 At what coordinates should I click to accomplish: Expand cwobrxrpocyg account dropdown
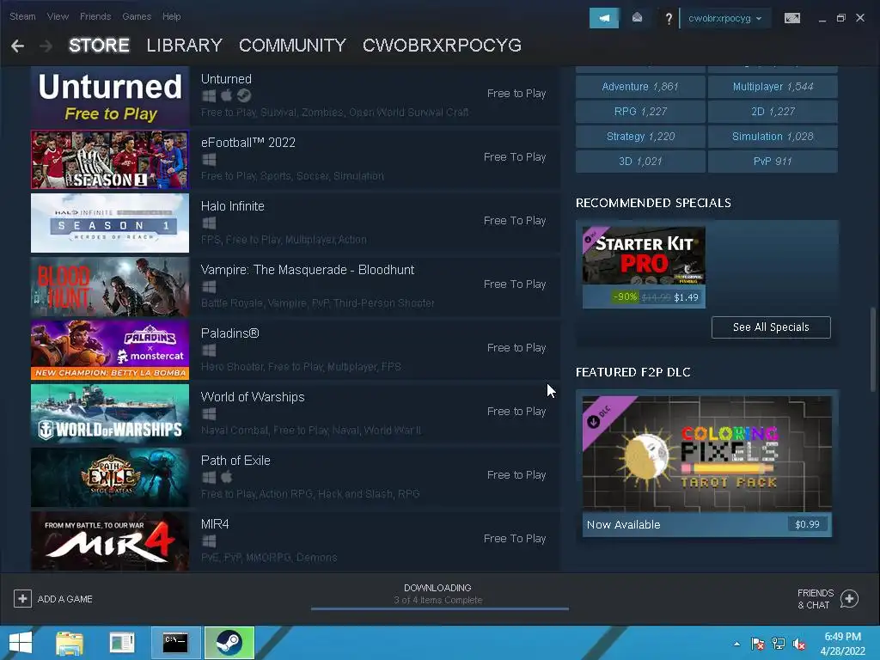(x=724, y=19)
